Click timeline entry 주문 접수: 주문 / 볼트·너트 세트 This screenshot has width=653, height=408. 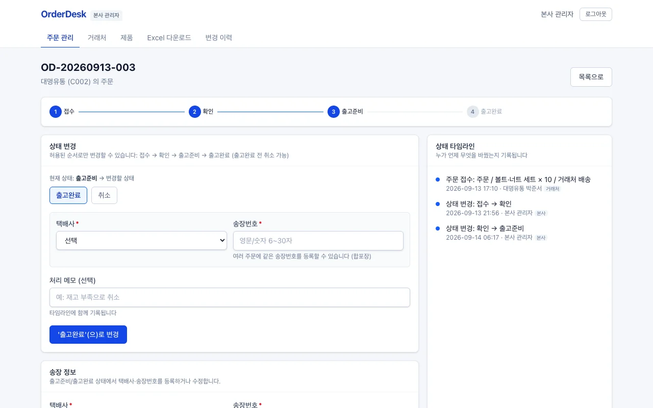pos(518,180)
